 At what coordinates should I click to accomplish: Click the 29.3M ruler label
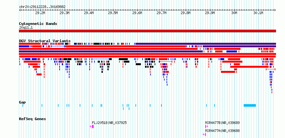[64, 13]
